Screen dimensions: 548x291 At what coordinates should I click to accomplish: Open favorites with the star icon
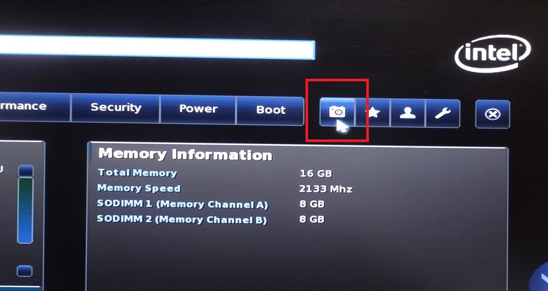coord(373,112)
